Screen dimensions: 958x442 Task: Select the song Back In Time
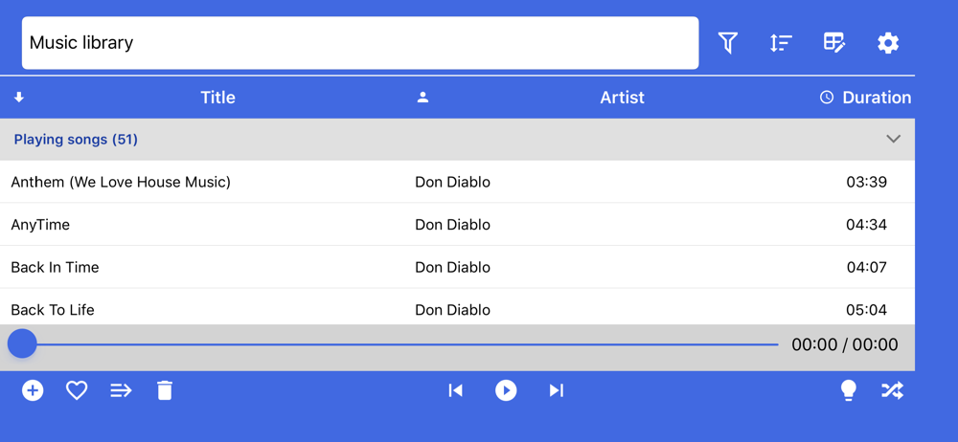[457, 267]
